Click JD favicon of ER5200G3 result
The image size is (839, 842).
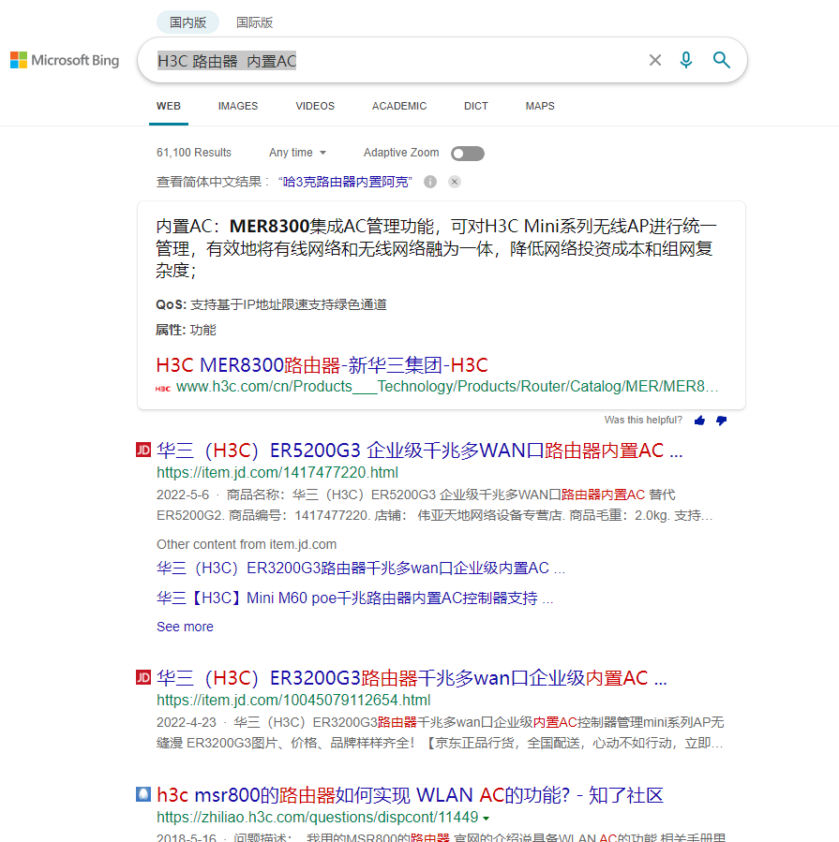coord(143,450)
